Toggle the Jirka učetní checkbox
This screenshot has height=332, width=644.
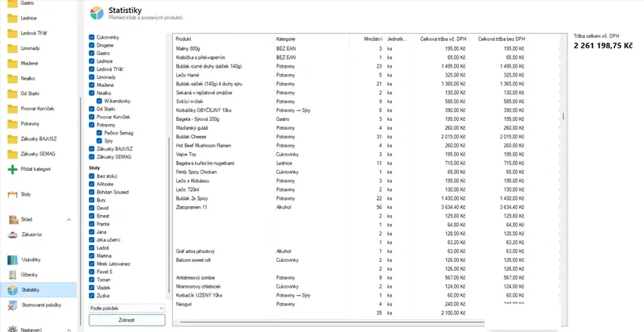pyautogui.click(x=92, y=239)
